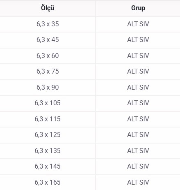Click the Ölçü column header
This screenshot has width=180, height=190.
48,8
